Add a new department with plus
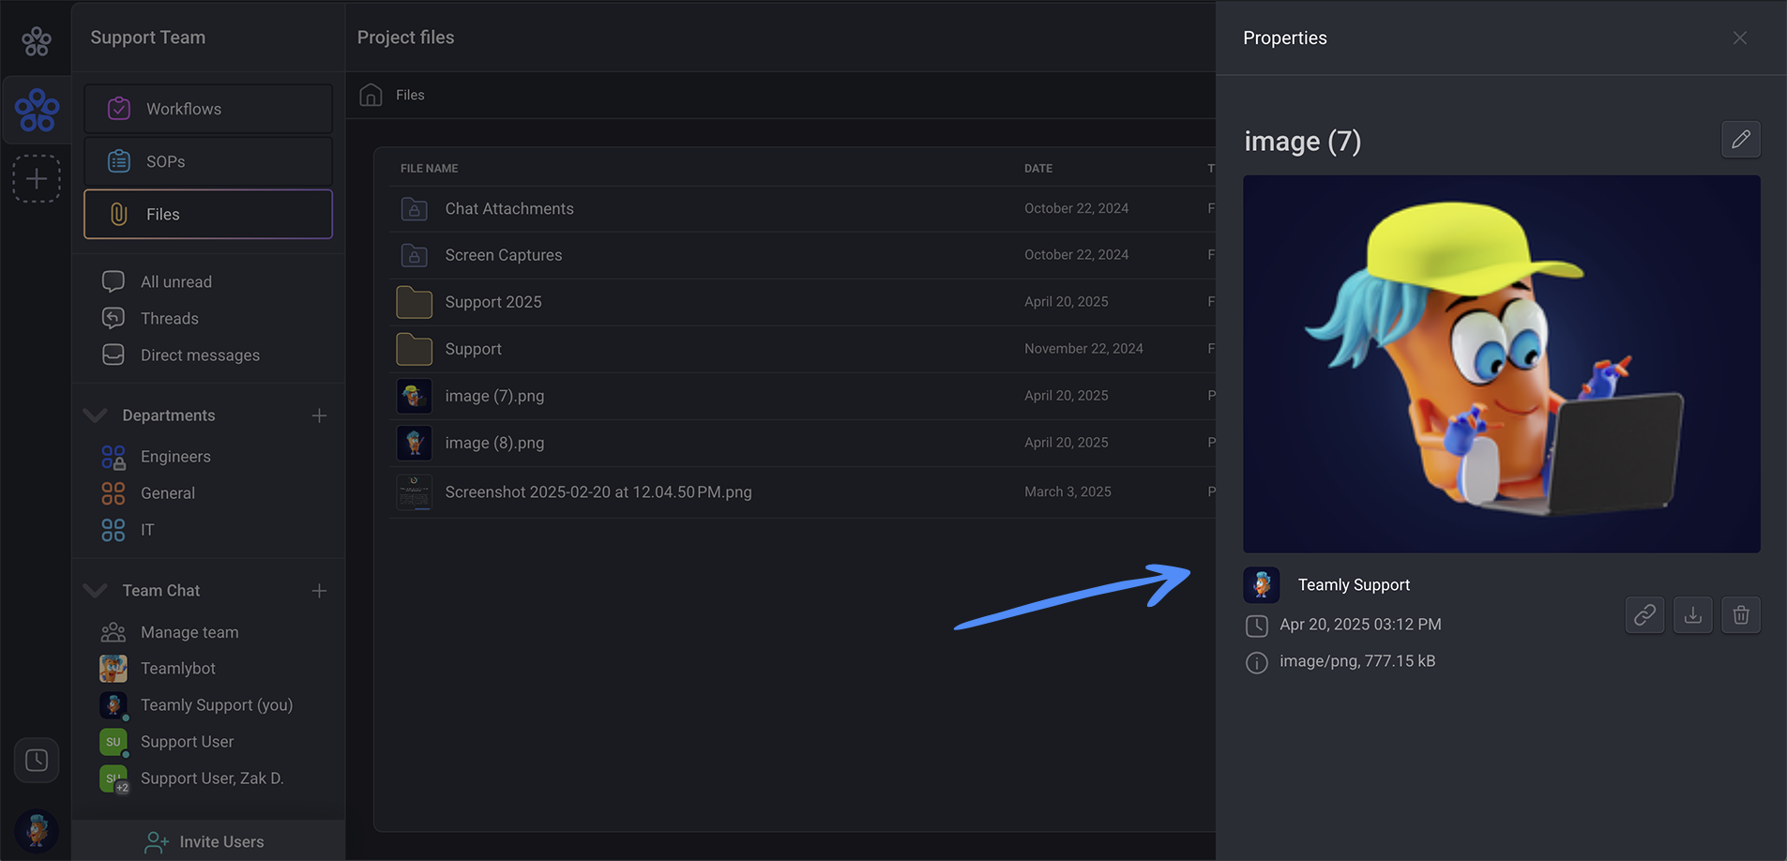This screenshot has height=861, width=1787. click(x=319, y=415)
